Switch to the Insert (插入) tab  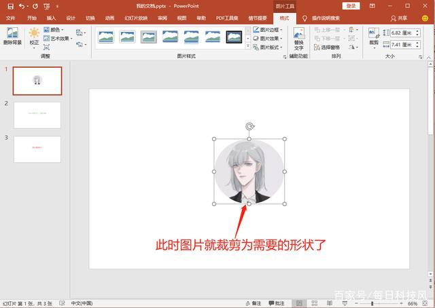pyautogui.click(x=51, y=18)
